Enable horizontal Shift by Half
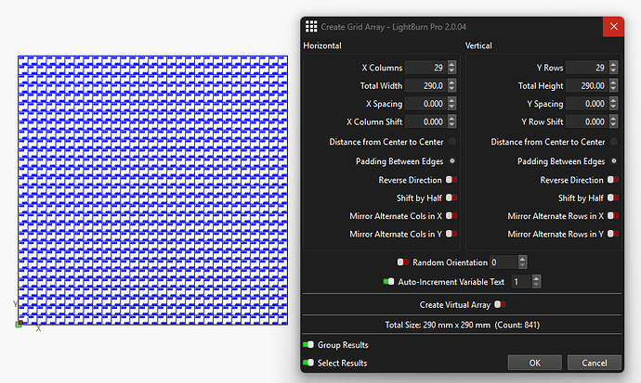 [451, 198]
